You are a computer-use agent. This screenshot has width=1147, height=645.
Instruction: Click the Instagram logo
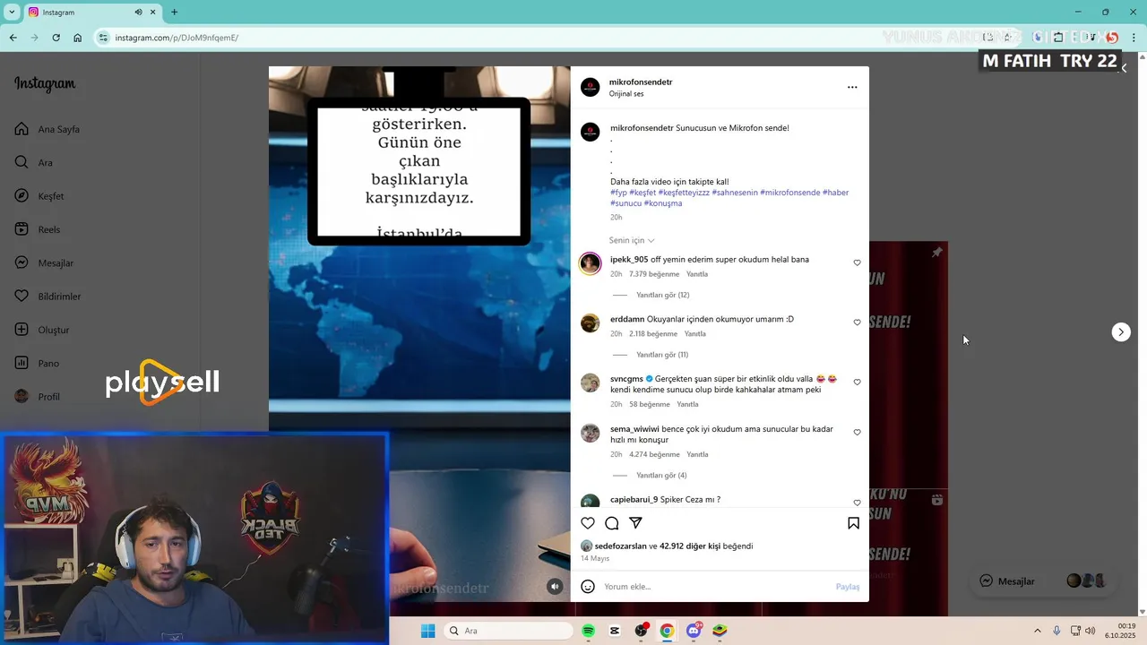click(45, 84)
